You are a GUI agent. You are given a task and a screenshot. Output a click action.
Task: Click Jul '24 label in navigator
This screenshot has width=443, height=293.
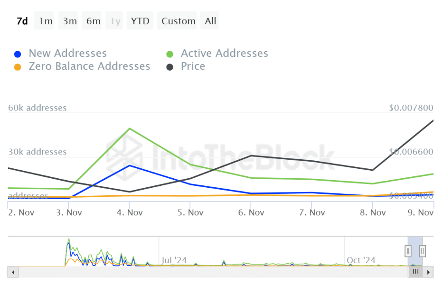(x=174, y=260)
